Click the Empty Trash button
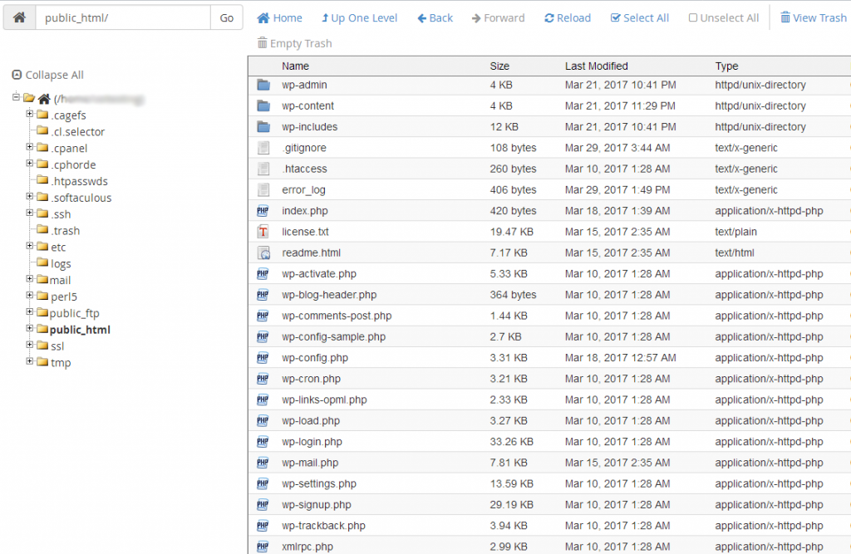This screenshot has height=554, width=851. (x=295, y=43)
